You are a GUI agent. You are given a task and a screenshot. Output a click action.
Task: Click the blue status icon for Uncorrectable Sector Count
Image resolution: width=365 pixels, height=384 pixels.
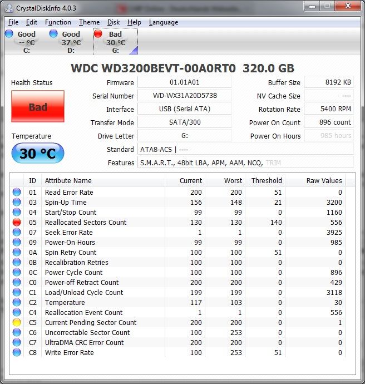click(x=17, y=333)
